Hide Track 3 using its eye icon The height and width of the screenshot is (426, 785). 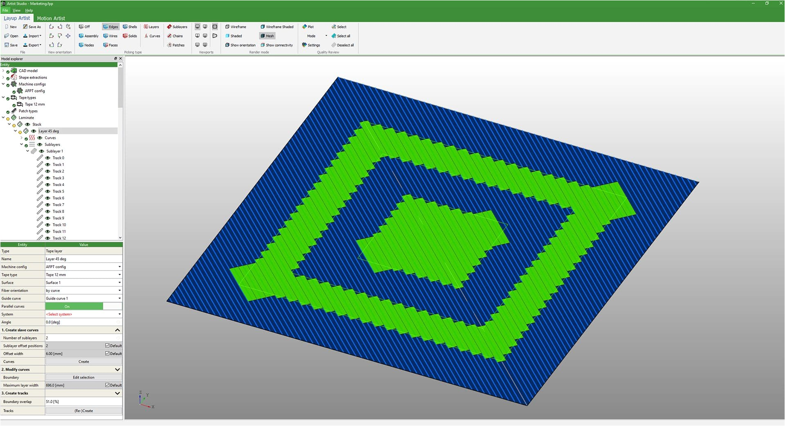point(48,178)
